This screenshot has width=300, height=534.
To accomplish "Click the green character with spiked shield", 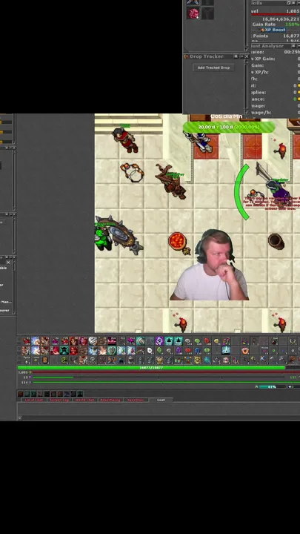I will coord(104,236).
